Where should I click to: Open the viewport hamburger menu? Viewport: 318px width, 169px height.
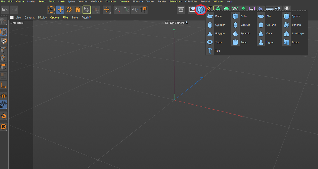point(12,18)
